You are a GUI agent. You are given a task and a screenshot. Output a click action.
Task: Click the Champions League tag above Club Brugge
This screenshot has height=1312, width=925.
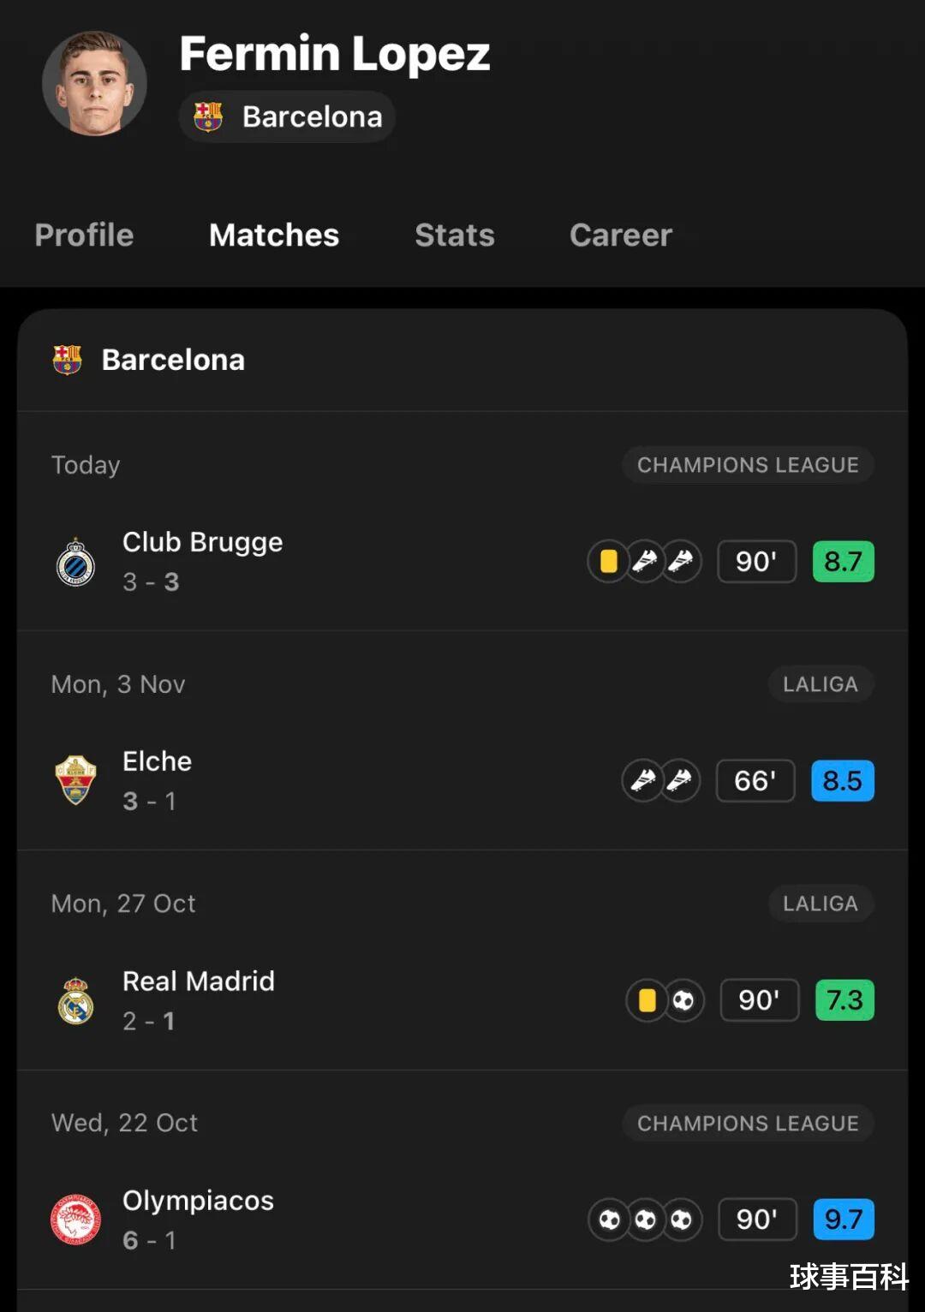point(748,465)
